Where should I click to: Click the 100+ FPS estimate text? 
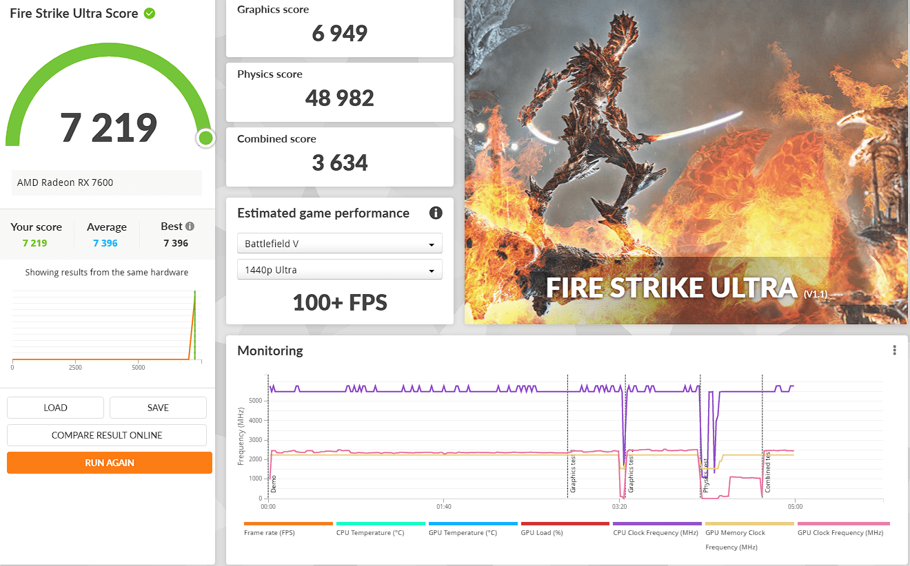click(340, 302)
